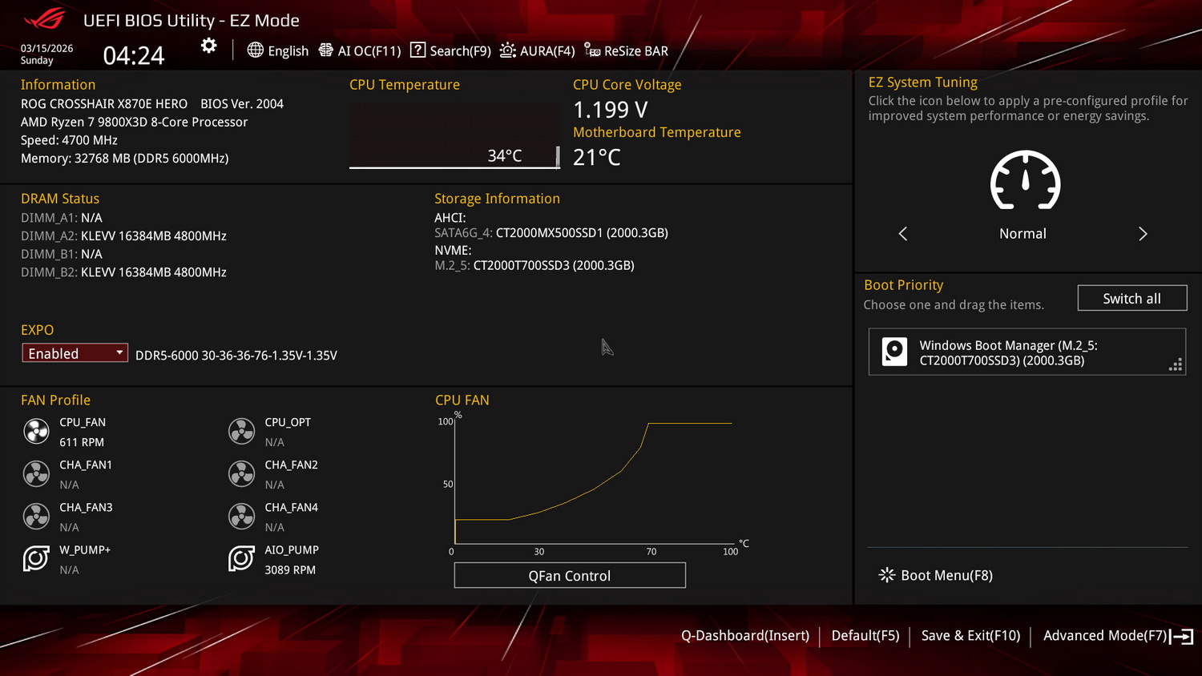This screenshot has width=1202, height=676.
Task: Open the EXPO dropdown set to Enabled
Action: tap(75, 353)
